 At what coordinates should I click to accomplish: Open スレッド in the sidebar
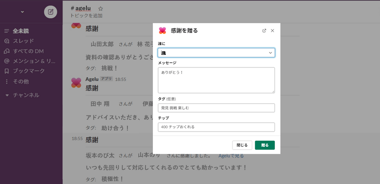(23, 41)
